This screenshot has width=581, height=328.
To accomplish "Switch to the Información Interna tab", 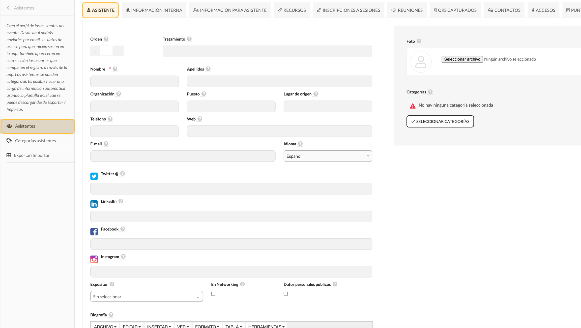I will coord(154,10).
